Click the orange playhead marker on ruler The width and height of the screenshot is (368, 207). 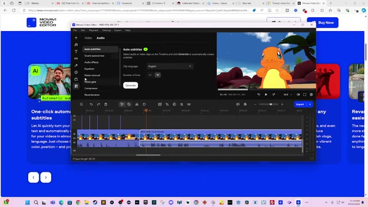coord(146,110)
